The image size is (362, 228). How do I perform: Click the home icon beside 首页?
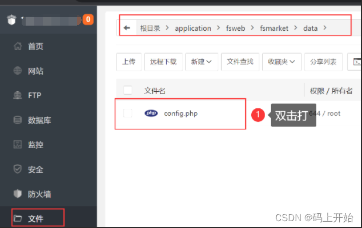pos(18,46)
